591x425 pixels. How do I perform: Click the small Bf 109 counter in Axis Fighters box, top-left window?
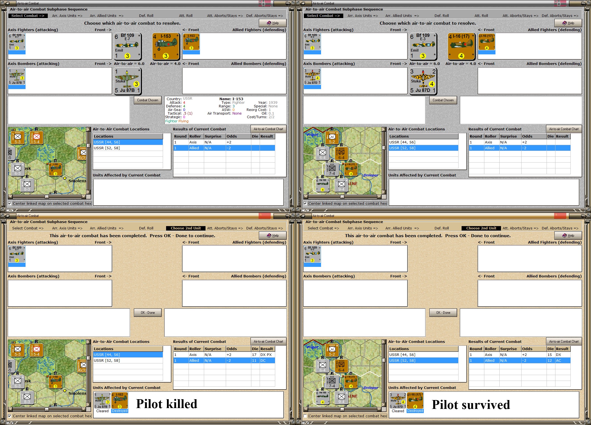pos(17,42)
